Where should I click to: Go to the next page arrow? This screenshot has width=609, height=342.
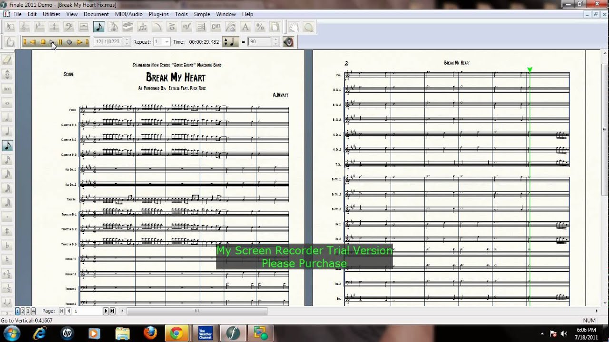tap(106, 311)
